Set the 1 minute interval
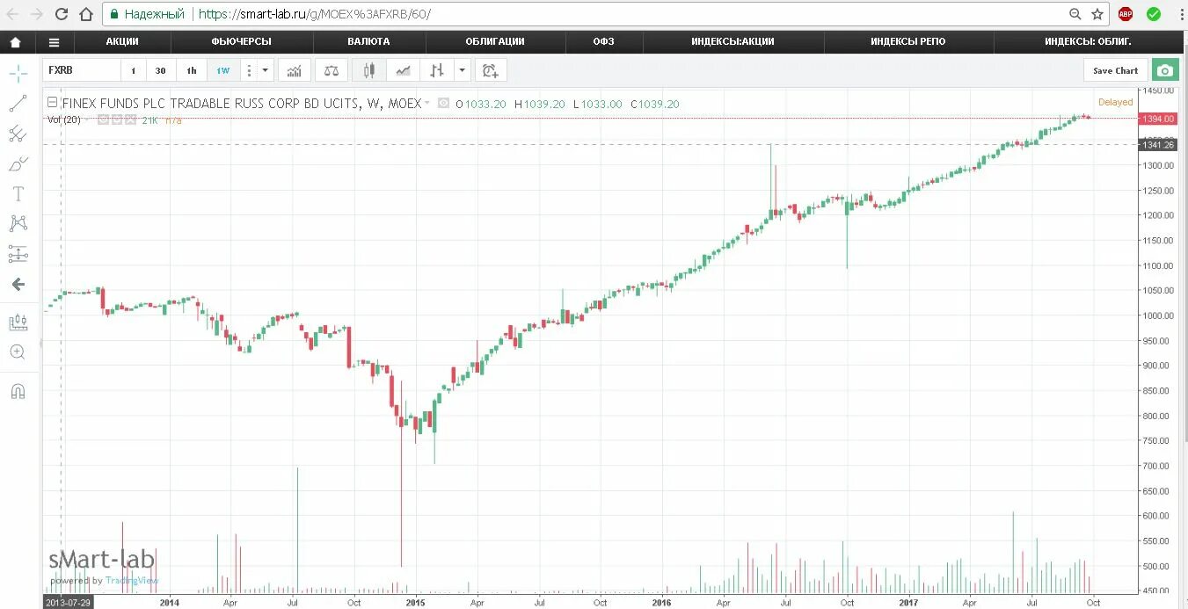 pyautogui.click(x=134, y=70)
